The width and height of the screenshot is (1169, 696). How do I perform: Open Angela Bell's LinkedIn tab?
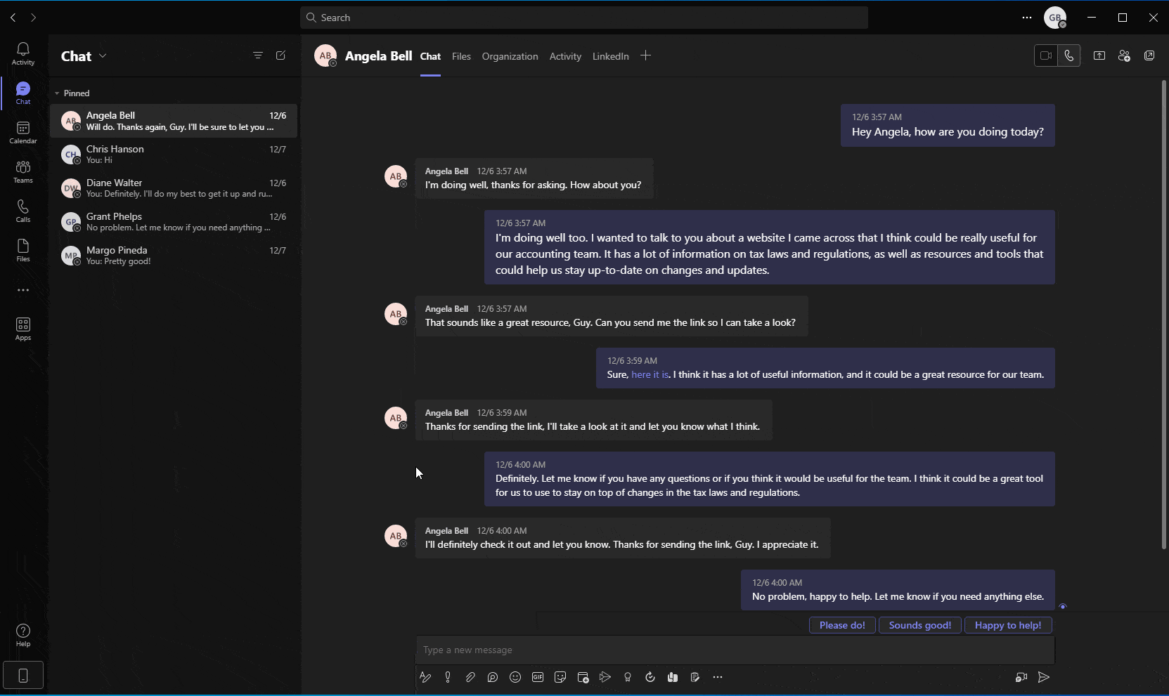point(610,56)
